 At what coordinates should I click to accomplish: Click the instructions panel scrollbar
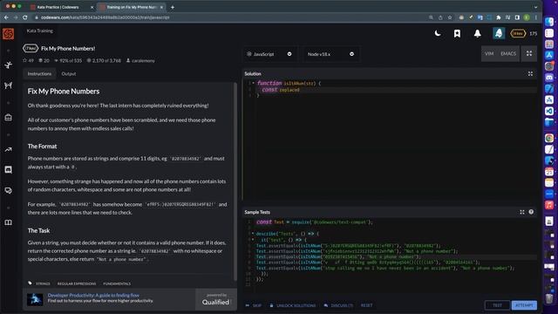235,181
